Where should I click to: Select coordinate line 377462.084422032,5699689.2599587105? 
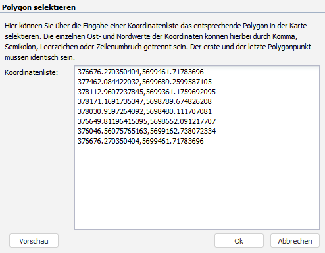pos(145,82)
